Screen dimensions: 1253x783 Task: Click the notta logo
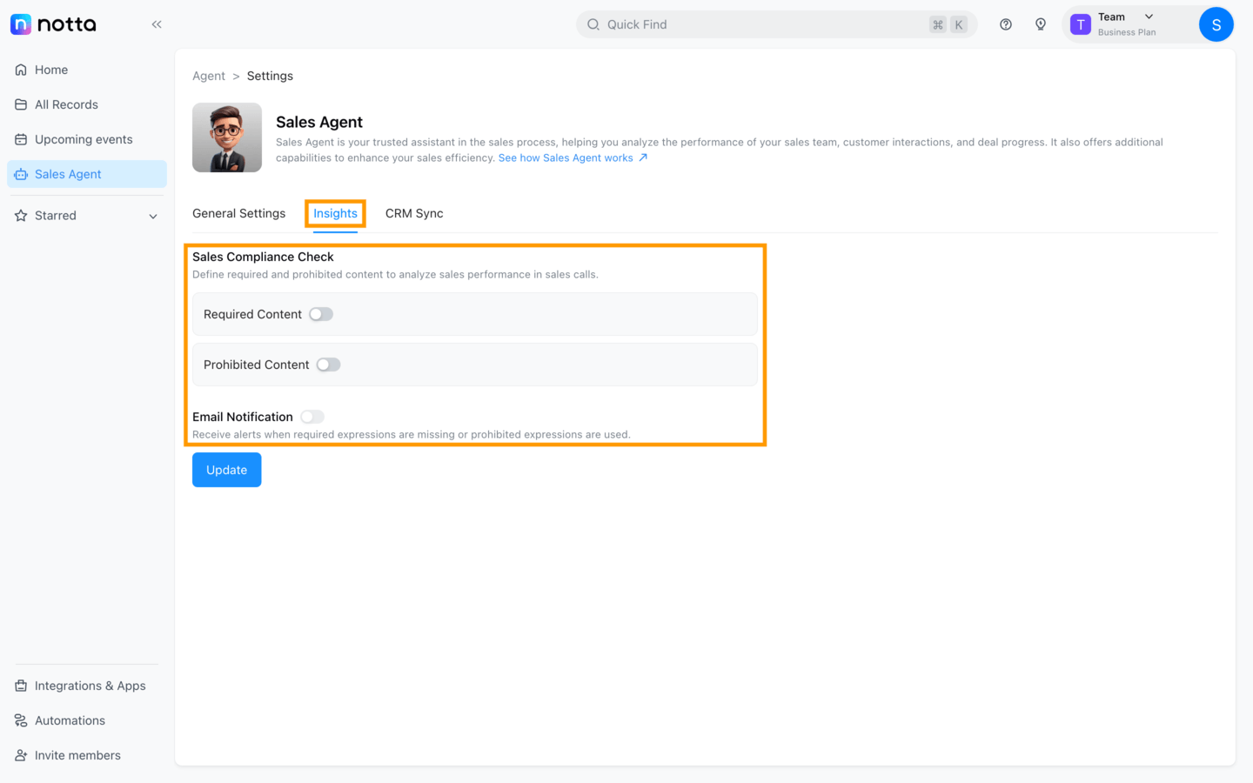point(53,24)
